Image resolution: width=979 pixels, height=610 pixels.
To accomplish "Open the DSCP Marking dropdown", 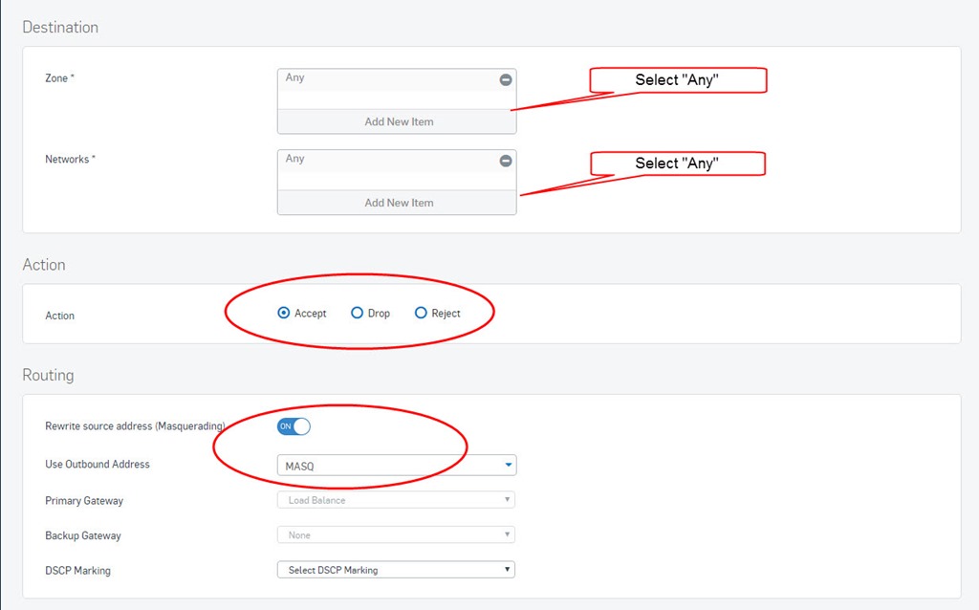I will [x=396, y=570].
